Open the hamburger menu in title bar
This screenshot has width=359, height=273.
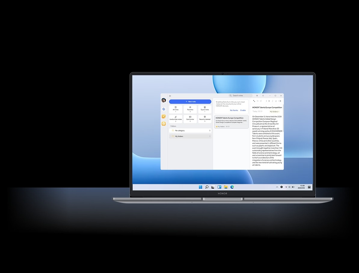coord(263,96)
